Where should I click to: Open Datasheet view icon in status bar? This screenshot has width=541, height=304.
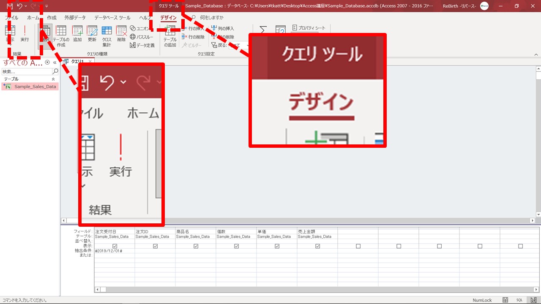coord(505,300)
